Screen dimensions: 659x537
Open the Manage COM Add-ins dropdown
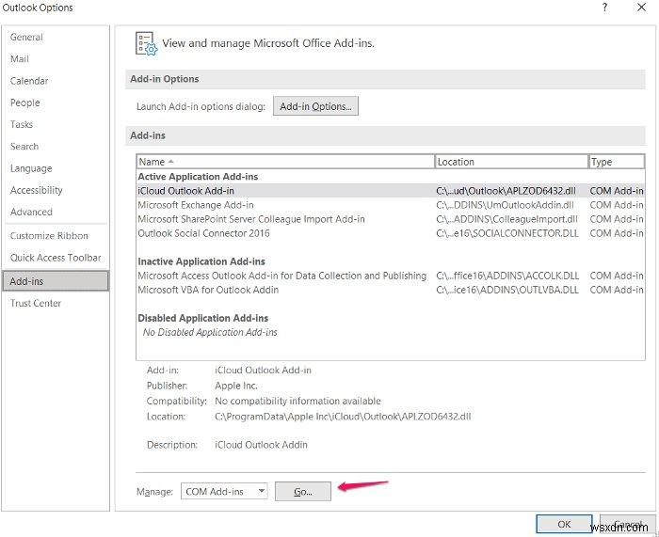(224, 491)
